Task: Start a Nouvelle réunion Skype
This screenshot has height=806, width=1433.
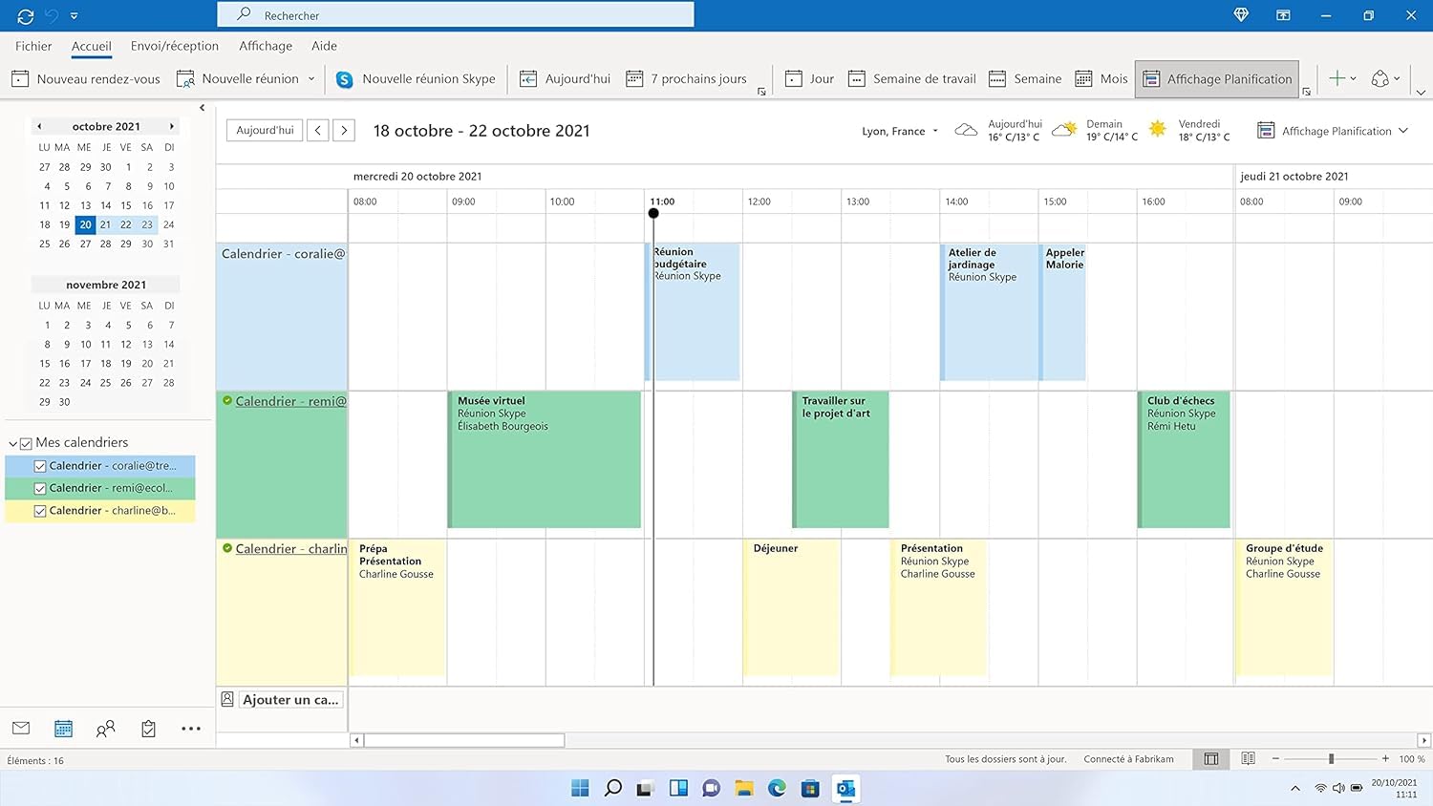Action: (416, 79)
